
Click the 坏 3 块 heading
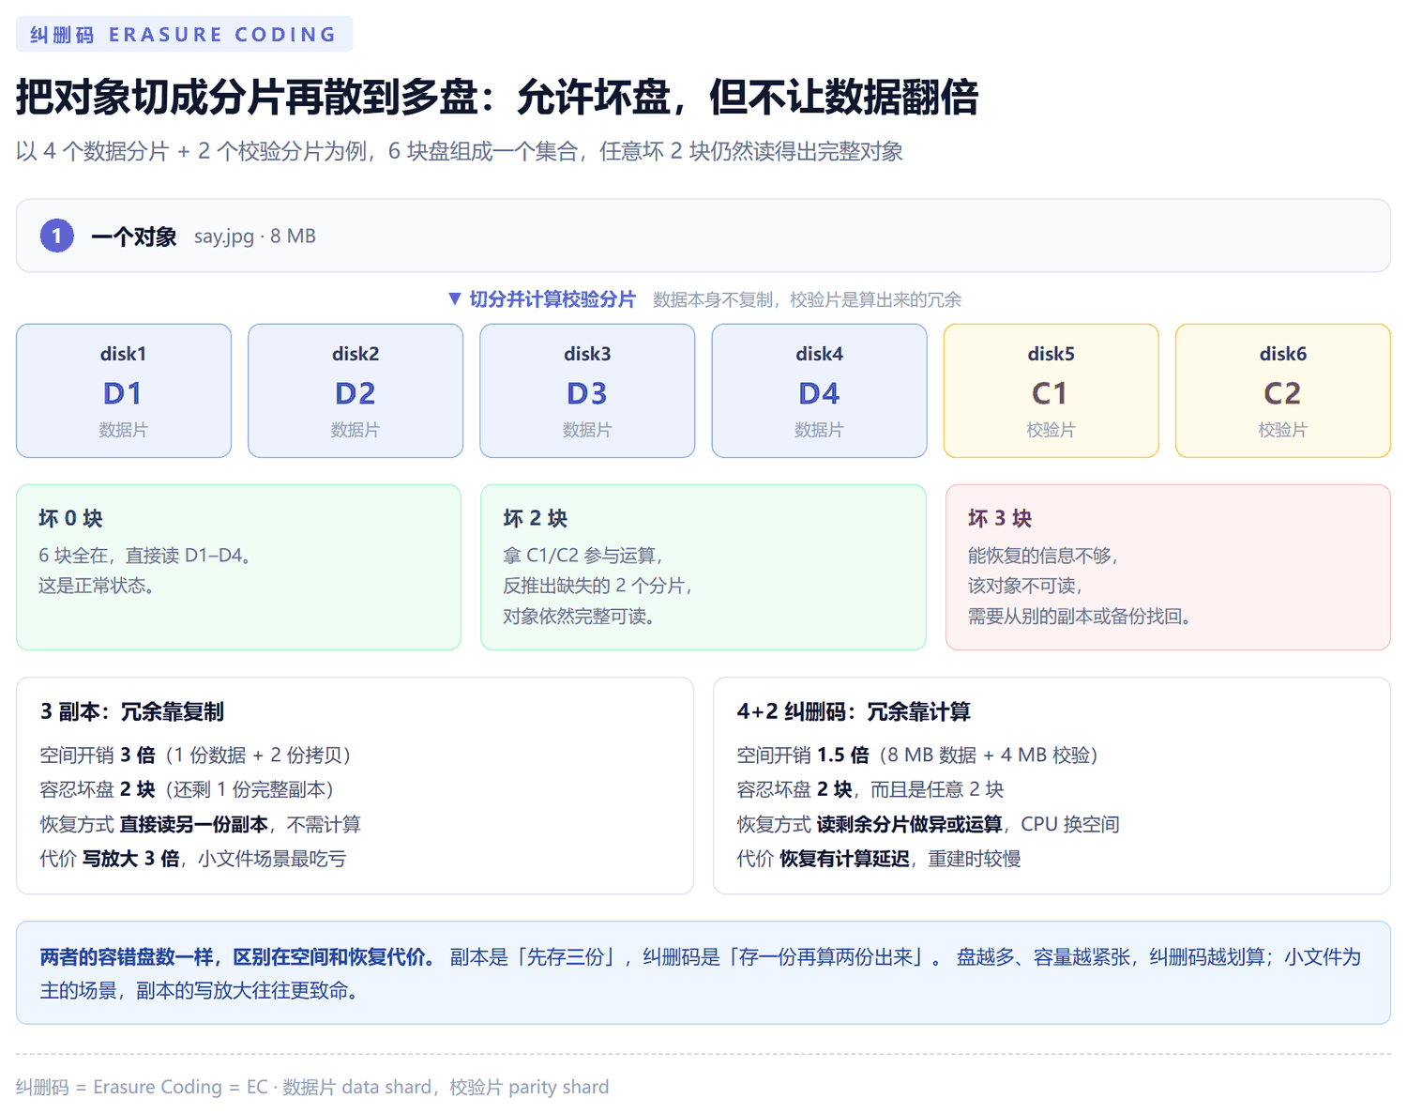[1000, 518]
